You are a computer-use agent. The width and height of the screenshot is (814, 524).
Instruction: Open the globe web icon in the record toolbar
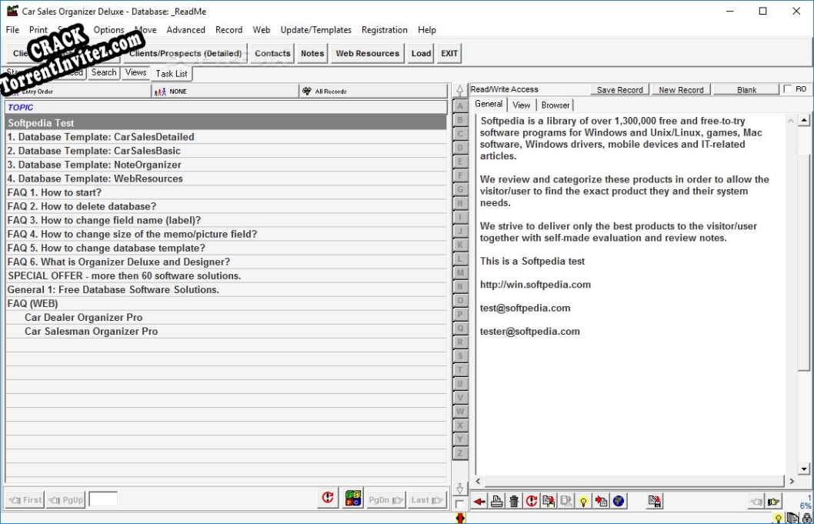click(x=619, y=500)
